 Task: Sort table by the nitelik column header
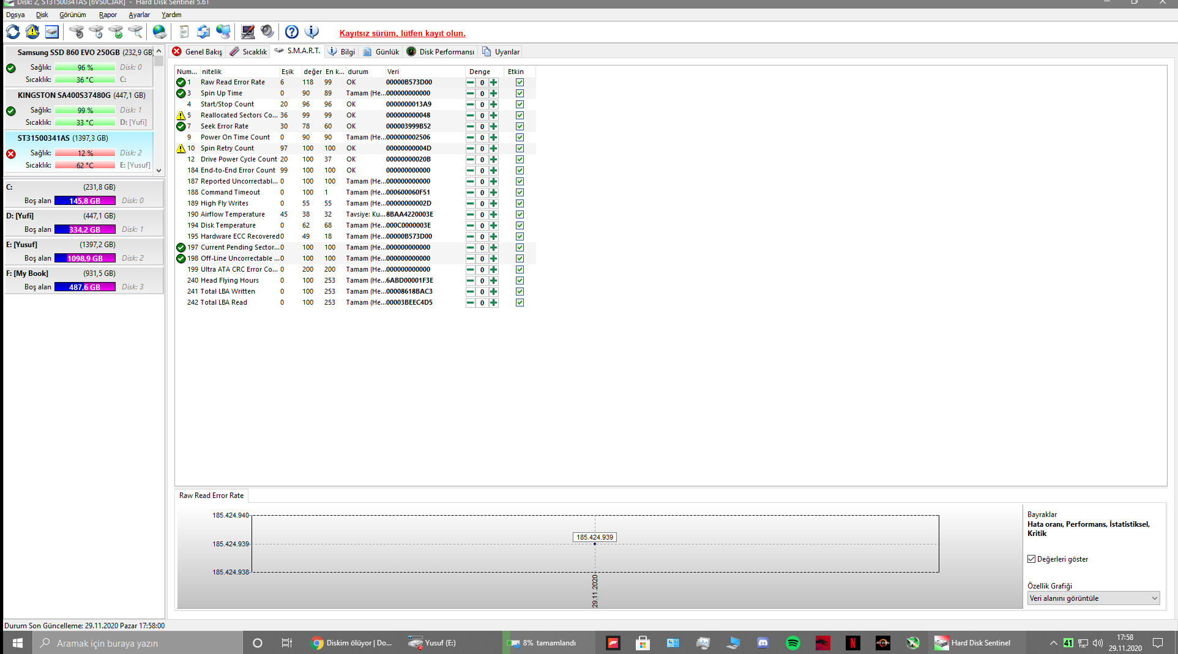(239, 72)
